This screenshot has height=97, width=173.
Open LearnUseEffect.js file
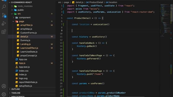pyautogui.click(x=29, y=48)
